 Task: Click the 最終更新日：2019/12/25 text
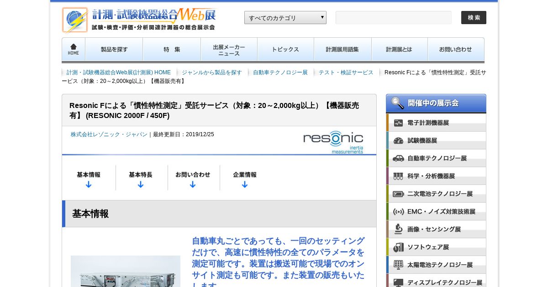(184, 134)
